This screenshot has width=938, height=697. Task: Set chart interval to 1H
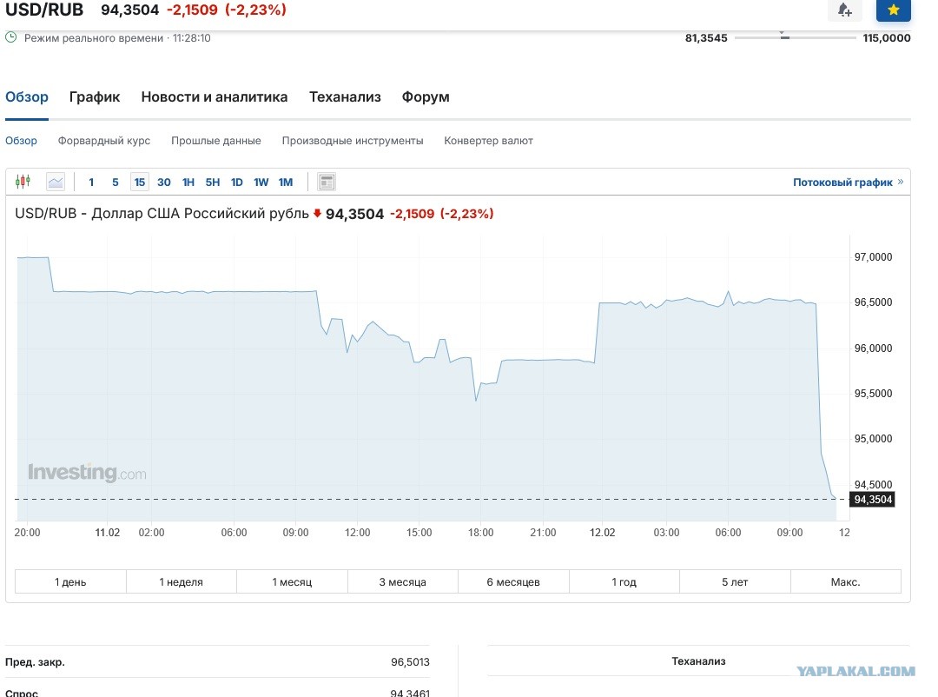[x=188, y=182]
